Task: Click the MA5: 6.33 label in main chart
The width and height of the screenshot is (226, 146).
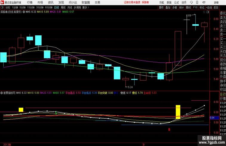Action: pos(31,12)
